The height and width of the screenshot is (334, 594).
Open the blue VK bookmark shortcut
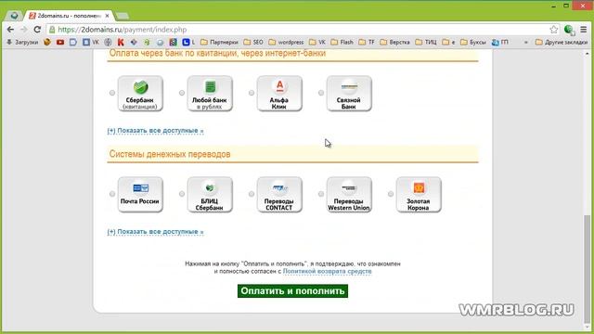(91, 42)
